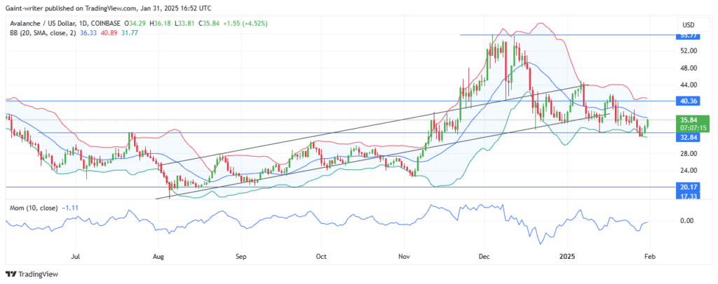Click the close price C35.84 in header
718x284 pixels.
tap(209, 23)
